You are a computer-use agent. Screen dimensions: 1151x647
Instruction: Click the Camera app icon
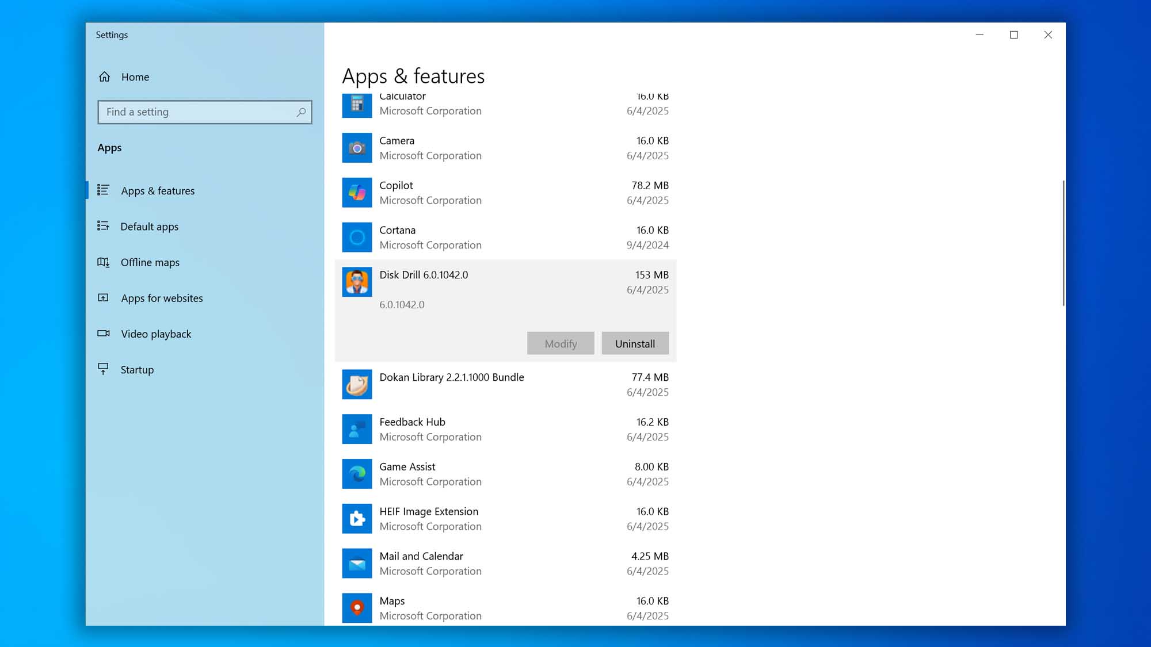coord(357,148)
